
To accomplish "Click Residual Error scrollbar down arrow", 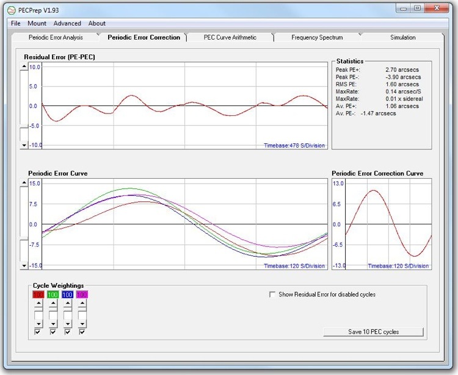I will [24, 145].
